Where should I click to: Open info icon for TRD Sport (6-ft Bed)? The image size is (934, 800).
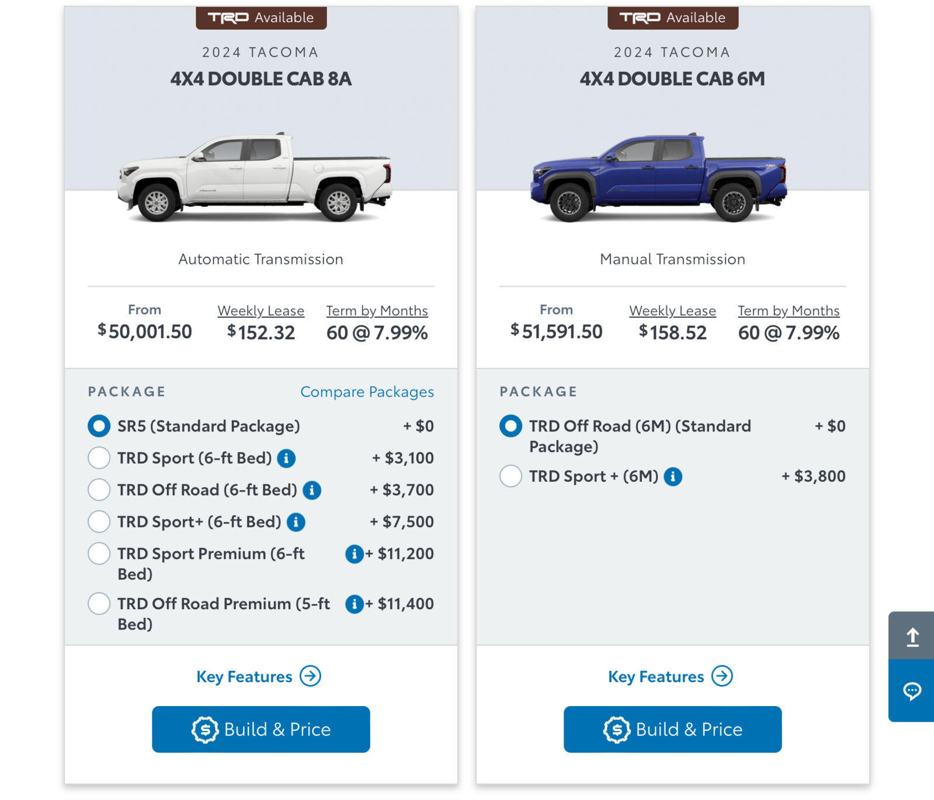pos(286,458)
